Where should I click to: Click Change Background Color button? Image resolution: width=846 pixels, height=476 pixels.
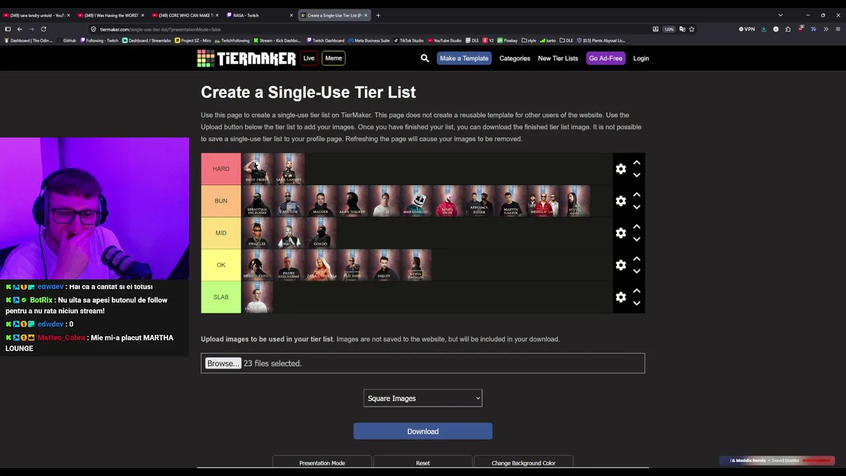(x=523, y=463)
